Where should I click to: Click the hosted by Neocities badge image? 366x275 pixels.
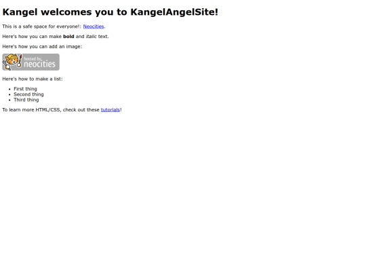(x=30, y=62)
